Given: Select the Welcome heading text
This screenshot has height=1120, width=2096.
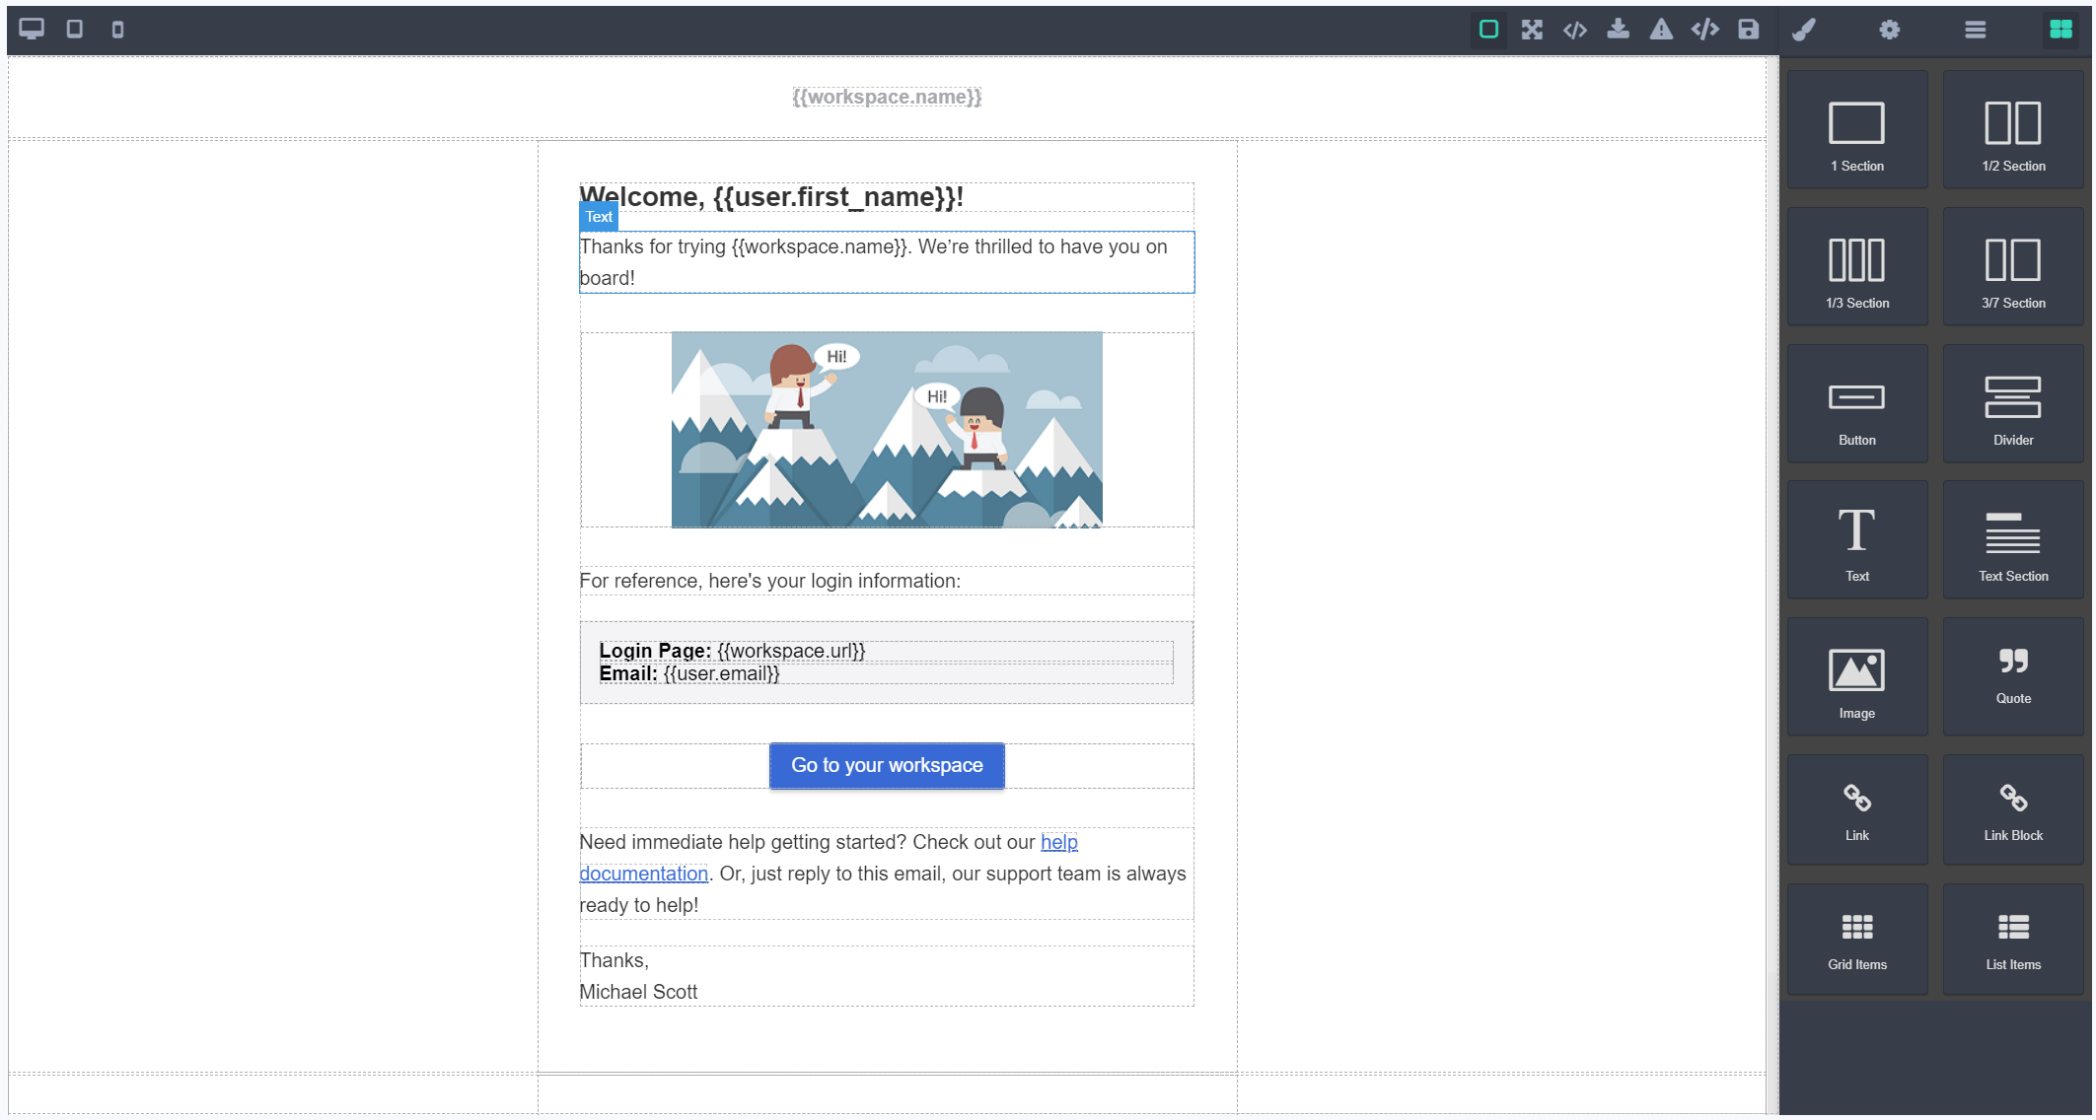Looking at the screenshot, I should coord(771,197).
